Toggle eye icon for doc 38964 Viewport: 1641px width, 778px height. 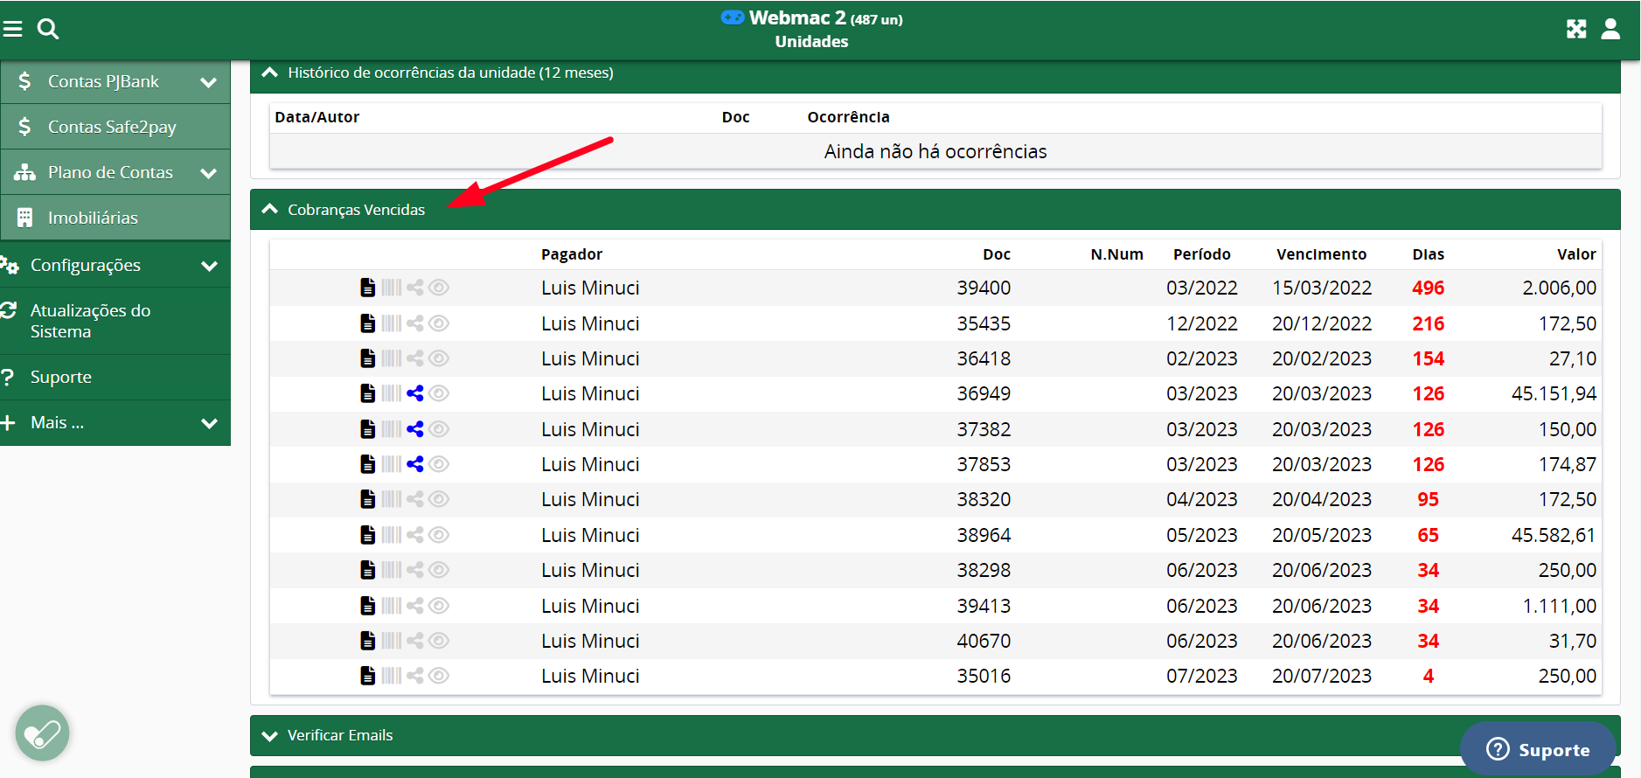439,535
